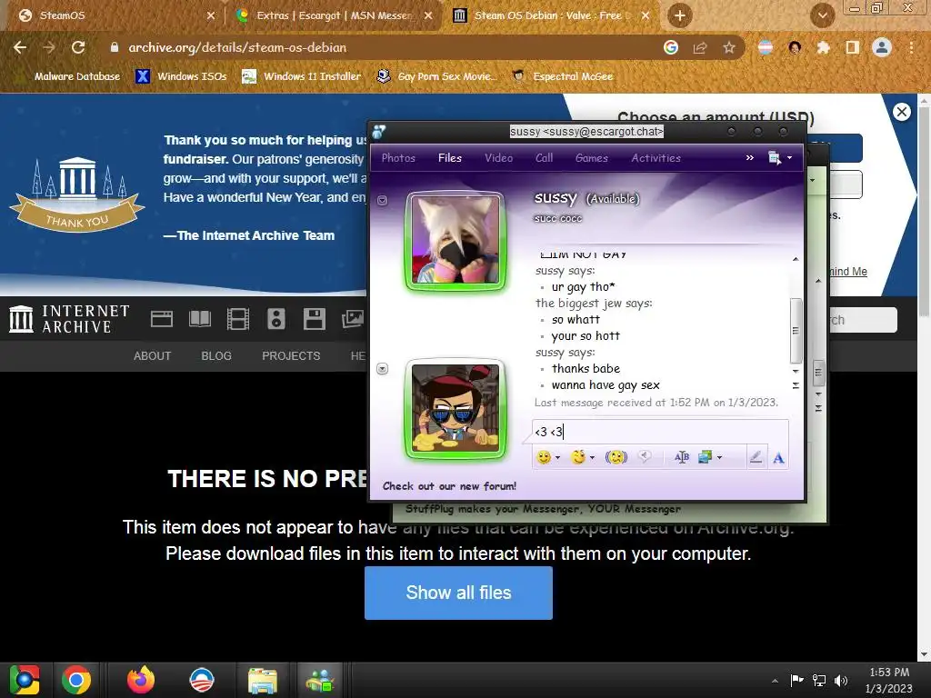This screenshot has height=698, width=931.
Task: Switch to text input with the blue A icon
Action: pyautogui.click(x=778, y=458)
